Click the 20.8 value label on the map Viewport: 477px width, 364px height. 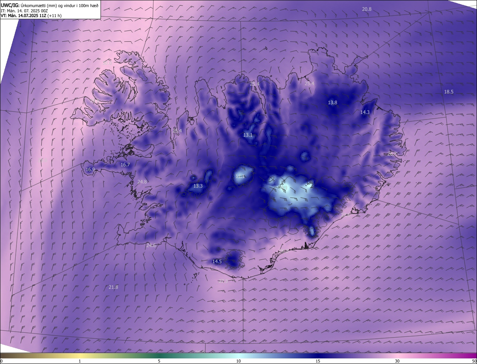click(x=367, y=9)
